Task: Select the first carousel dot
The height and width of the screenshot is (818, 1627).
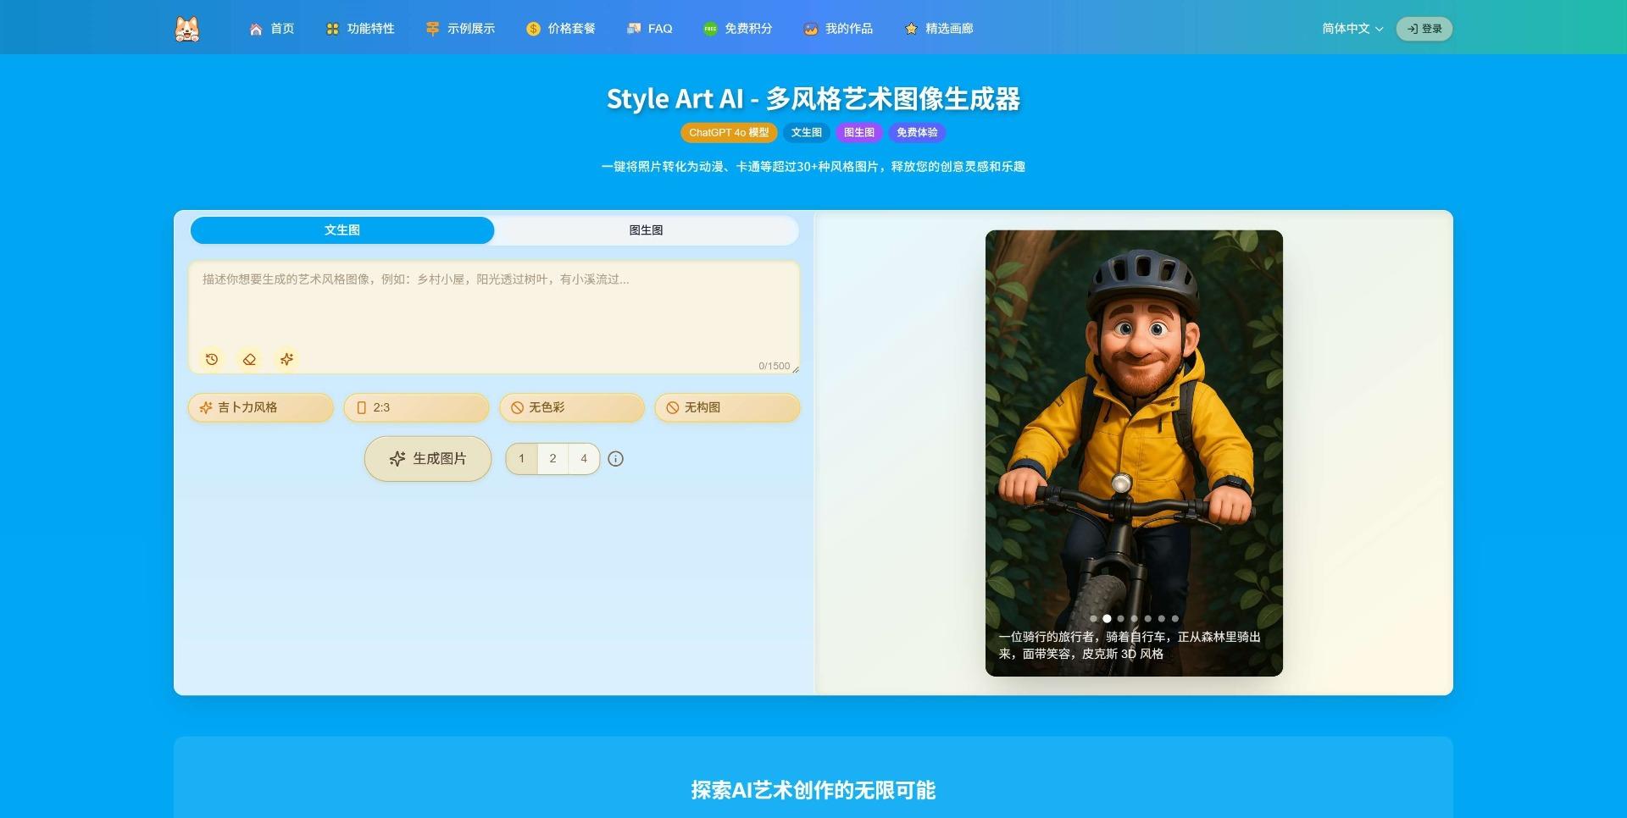Action: (x=1093, y=619)
